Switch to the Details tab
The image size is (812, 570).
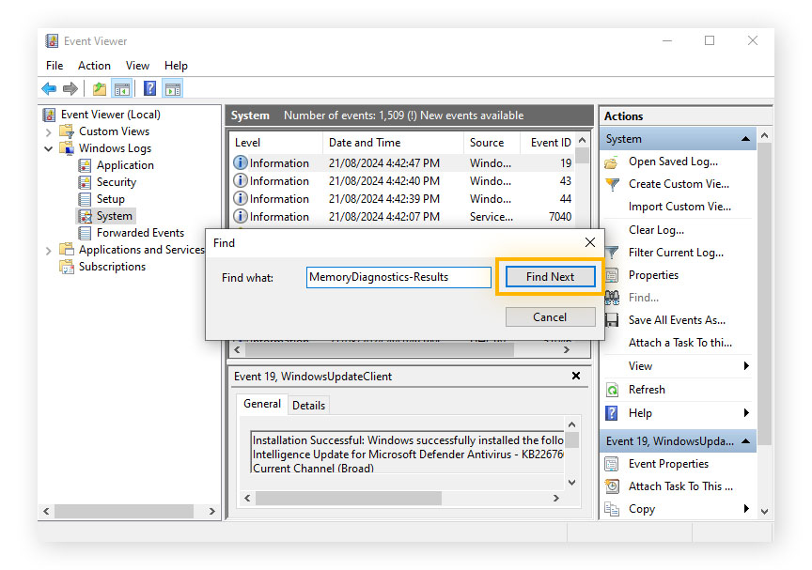point(309,405)
